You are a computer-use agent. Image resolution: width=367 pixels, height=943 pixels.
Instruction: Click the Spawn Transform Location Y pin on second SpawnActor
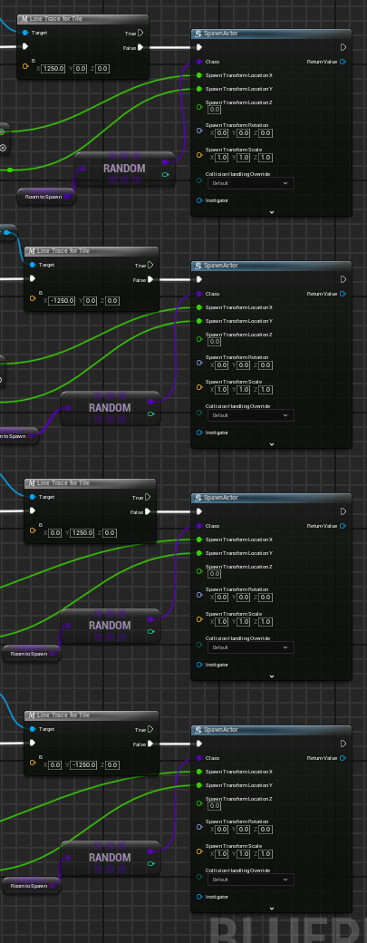(x=199, y=321)
